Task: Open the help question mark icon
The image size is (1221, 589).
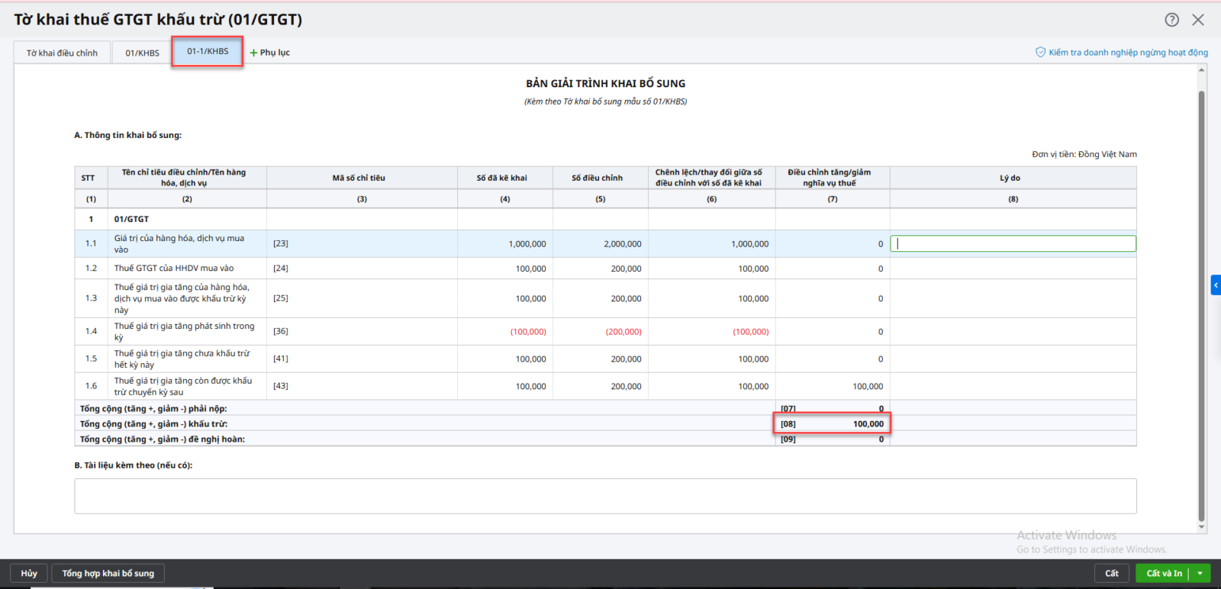Action: pos(1171,20)
